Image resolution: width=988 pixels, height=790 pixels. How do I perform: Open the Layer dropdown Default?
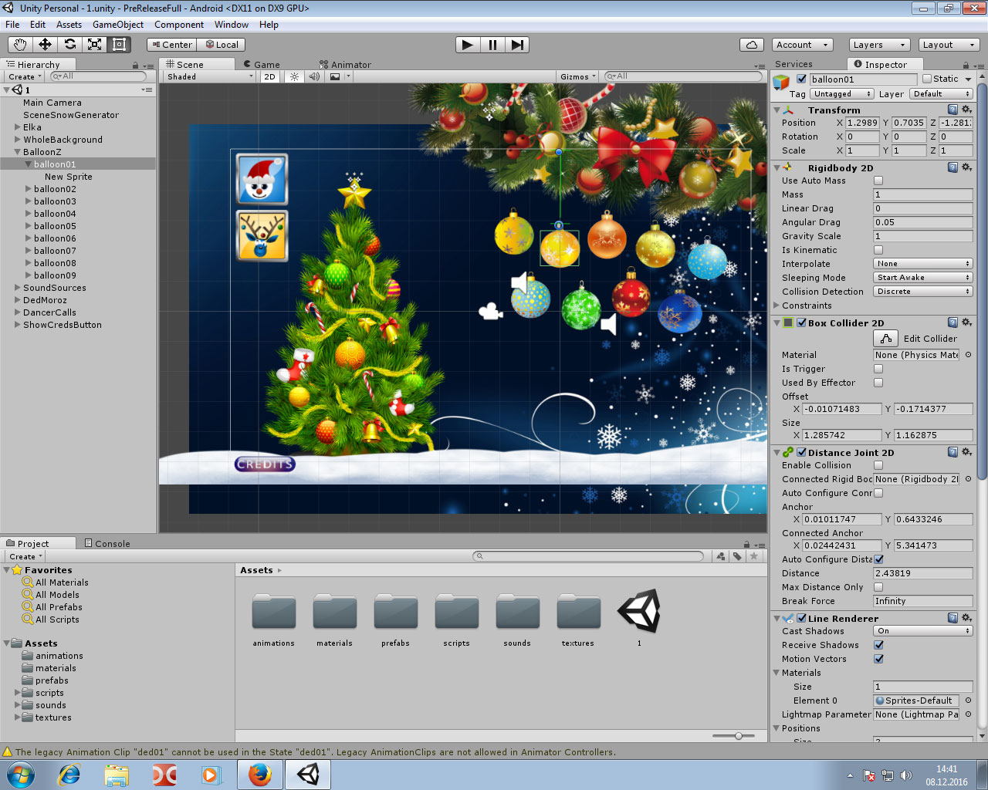point(941,93)
